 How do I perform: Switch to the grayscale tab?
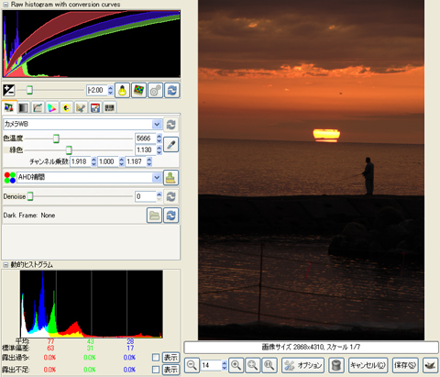coord(23,107)
